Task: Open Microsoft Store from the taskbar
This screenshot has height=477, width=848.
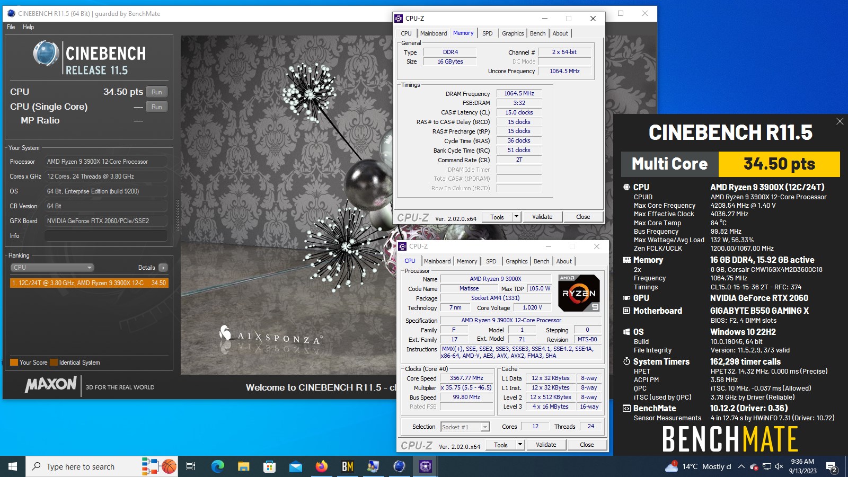Action: [270, 466]
